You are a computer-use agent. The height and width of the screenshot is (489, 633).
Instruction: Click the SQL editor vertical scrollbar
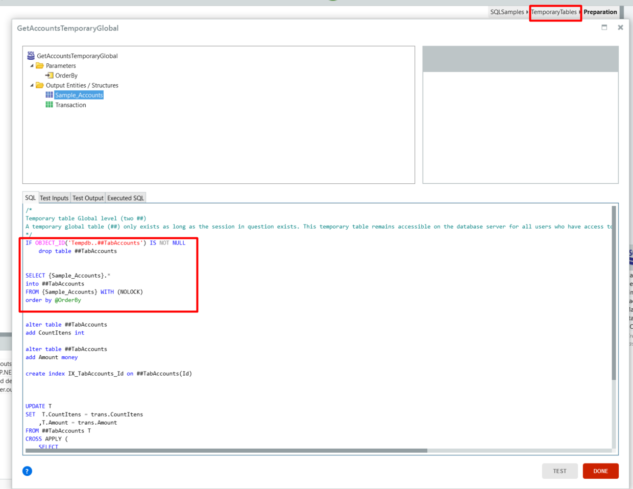point(614,293)
